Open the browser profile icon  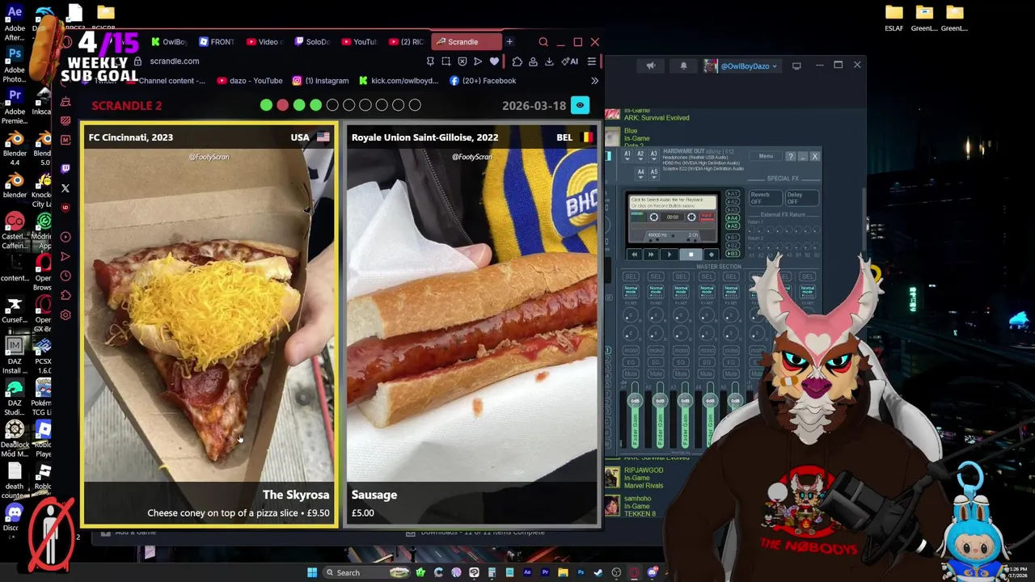(533, 61)
